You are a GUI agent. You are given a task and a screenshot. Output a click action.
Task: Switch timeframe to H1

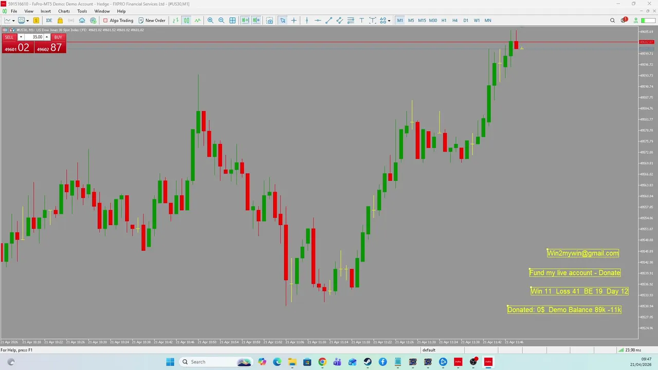tap(444, 21)
